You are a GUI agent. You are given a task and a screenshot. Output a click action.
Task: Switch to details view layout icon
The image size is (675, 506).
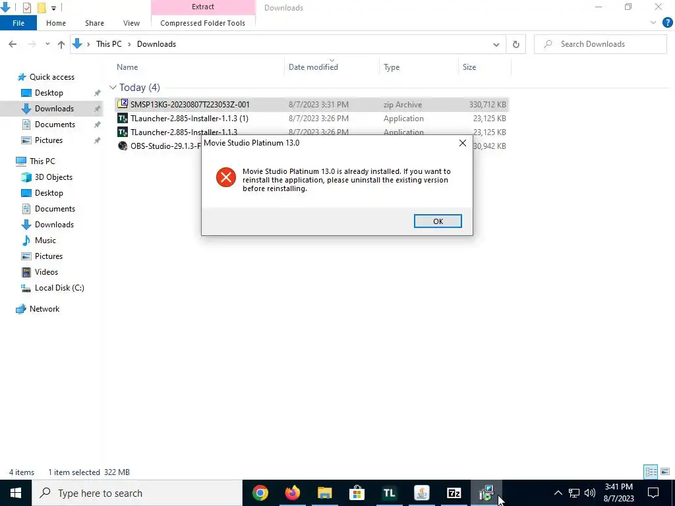(x=651, y=472)
